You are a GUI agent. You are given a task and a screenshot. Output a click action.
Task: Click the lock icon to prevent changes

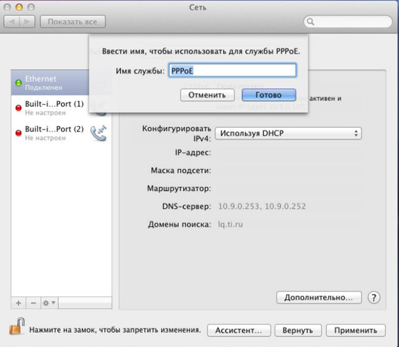[x=17, y=327]
